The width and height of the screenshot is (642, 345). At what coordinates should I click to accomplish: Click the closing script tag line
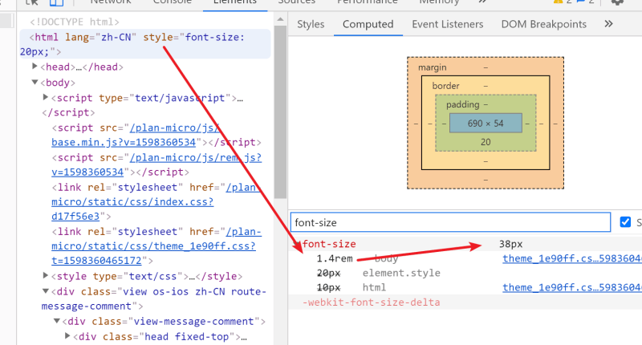click(68, 112)
